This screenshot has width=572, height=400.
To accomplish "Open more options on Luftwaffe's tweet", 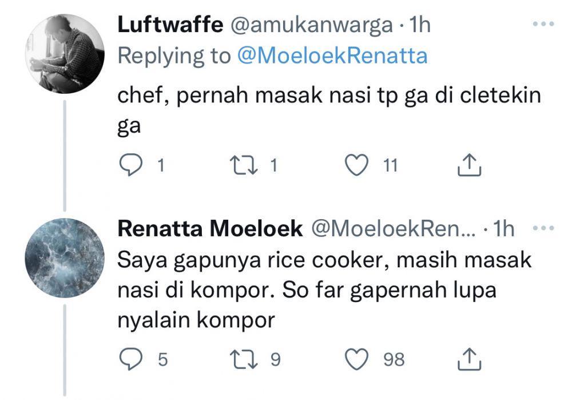I will 543,24.
